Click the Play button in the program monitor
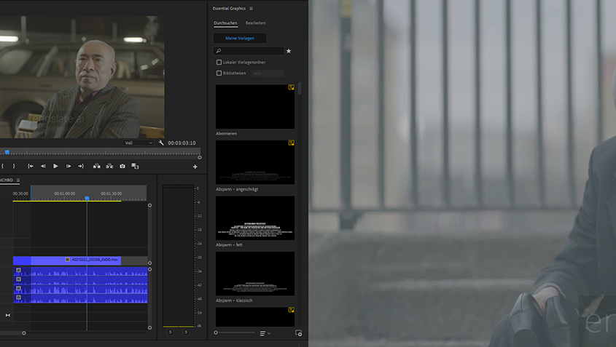Image resolution: width=616 pixels, height=347 pixels. pos(55,166)
